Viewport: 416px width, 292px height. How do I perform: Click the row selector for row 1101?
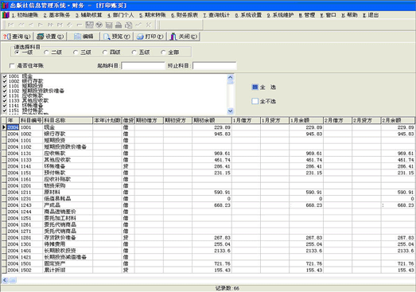point(4,140)
